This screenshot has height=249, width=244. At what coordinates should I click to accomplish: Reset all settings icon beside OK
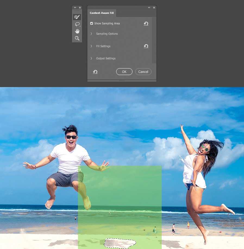pyautogui.click(x=95, y=72)
